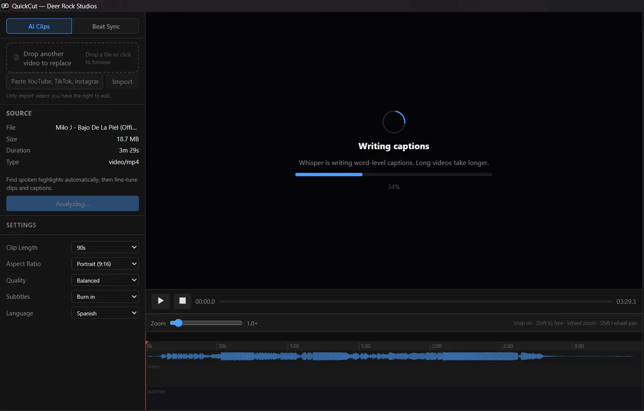
Task: Click the 30s mark on timeline ruler
Action: [x=222, y=346]
